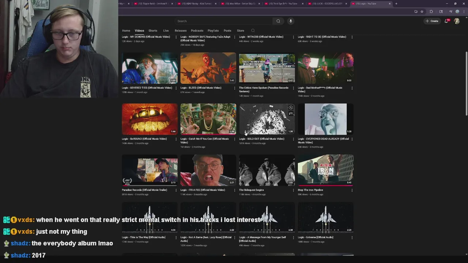468x263 pixels.
Task: Open 'Logic - Catch Me If You Can' title
Action: [x=205, y=141]
